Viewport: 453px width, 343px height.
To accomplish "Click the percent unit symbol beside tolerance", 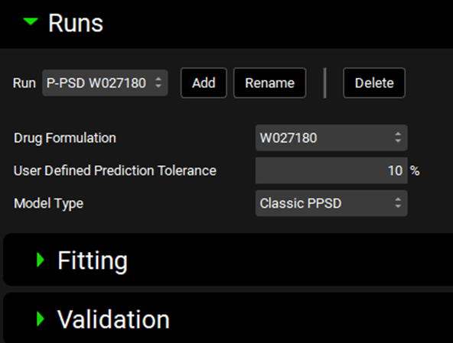I will (x=415, y=171).
